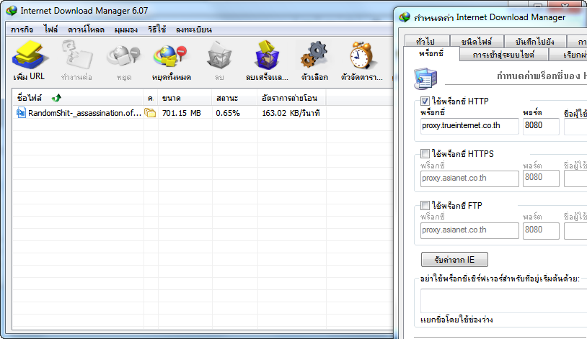Open the ภารกิจ (Tasks) menu

pos(22,30)
